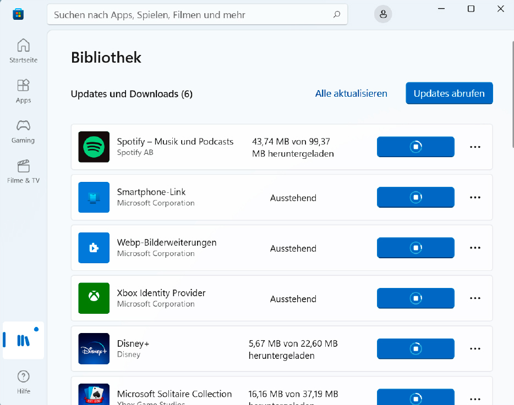
Task: Click the Xbox Identity Provider app icon
Action: (94, 298)
